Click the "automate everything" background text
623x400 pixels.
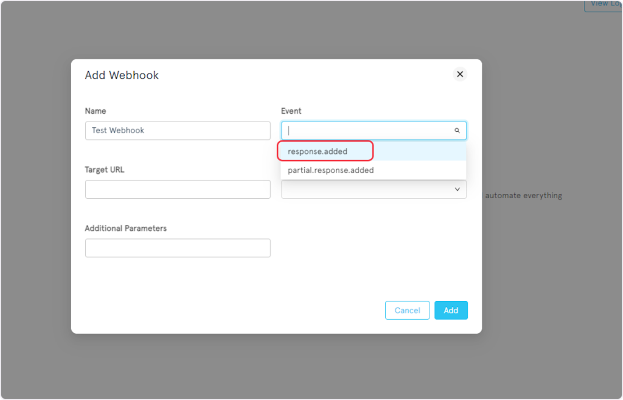523,196
